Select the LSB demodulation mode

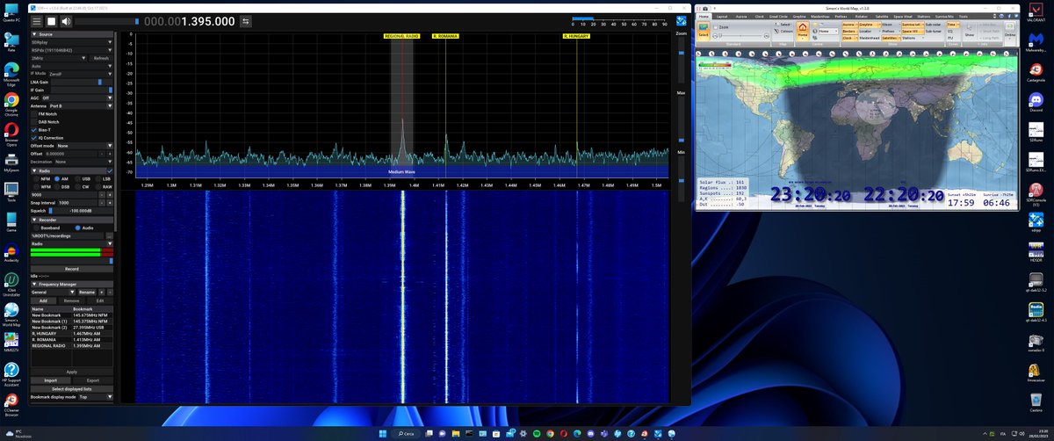(98, 178)
